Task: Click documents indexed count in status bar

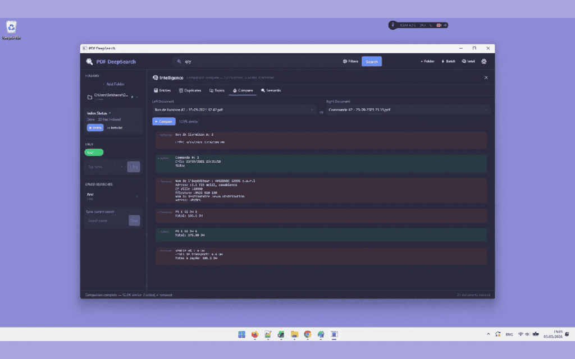Action: click(x=473, y=295)
